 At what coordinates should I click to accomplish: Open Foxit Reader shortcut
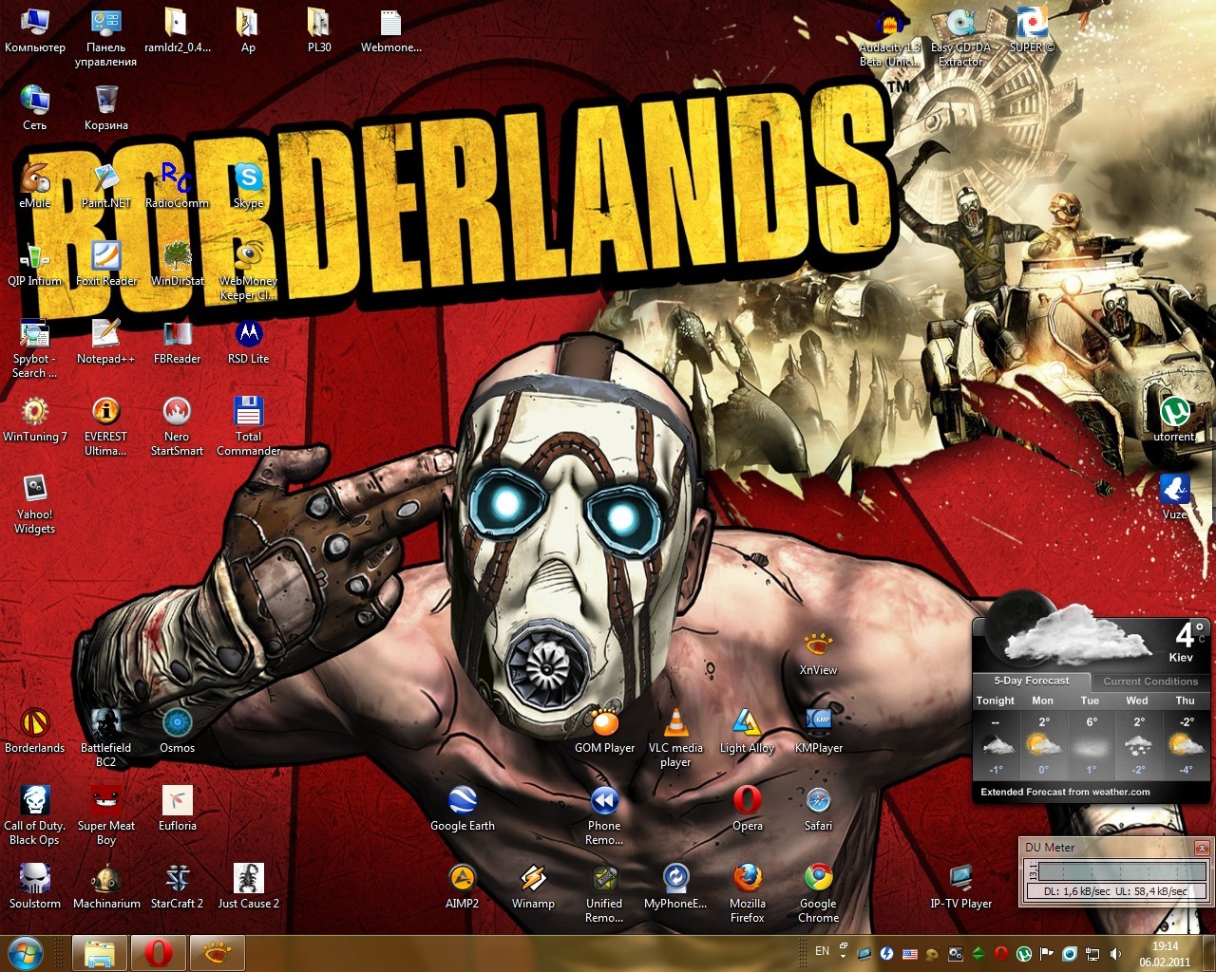click(x=106, y=263)
